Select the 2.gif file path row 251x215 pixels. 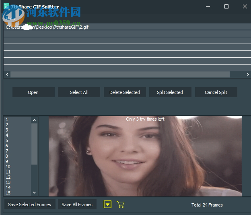pos(127,27)
